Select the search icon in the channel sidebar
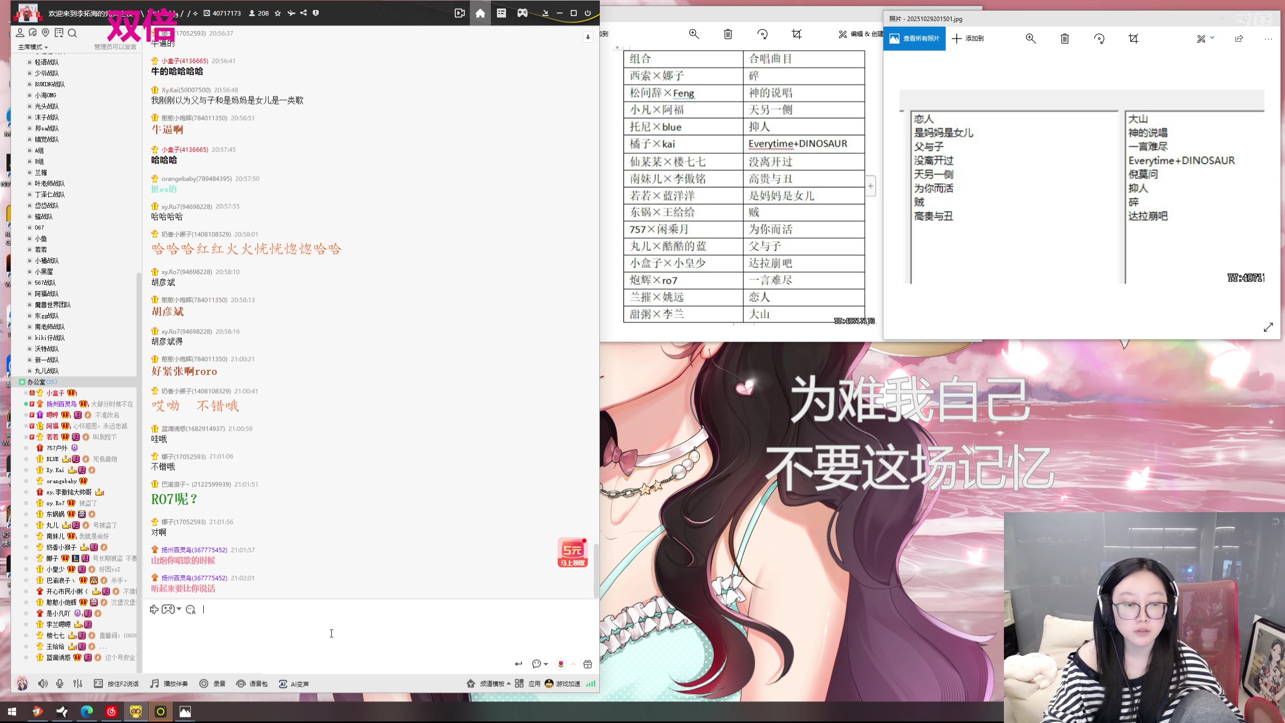This screenshot has height=723, width=1285. point(73,33)
